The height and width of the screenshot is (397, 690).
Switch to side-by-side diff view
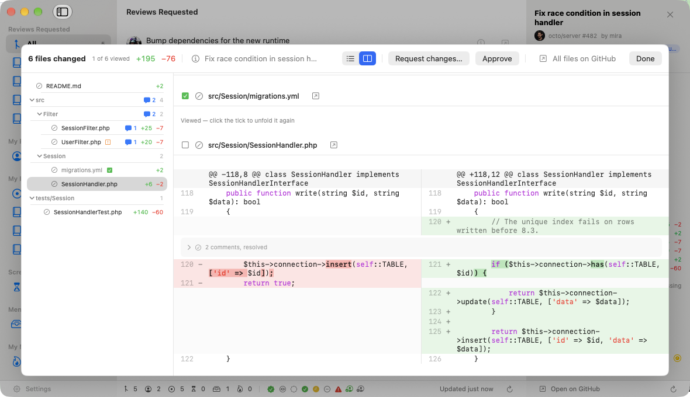(x=367, y=58)
